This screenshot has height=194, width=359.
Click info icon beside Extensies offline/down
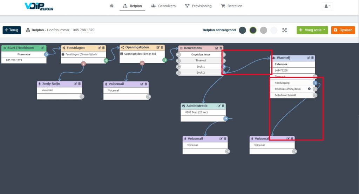coord(309,89)
